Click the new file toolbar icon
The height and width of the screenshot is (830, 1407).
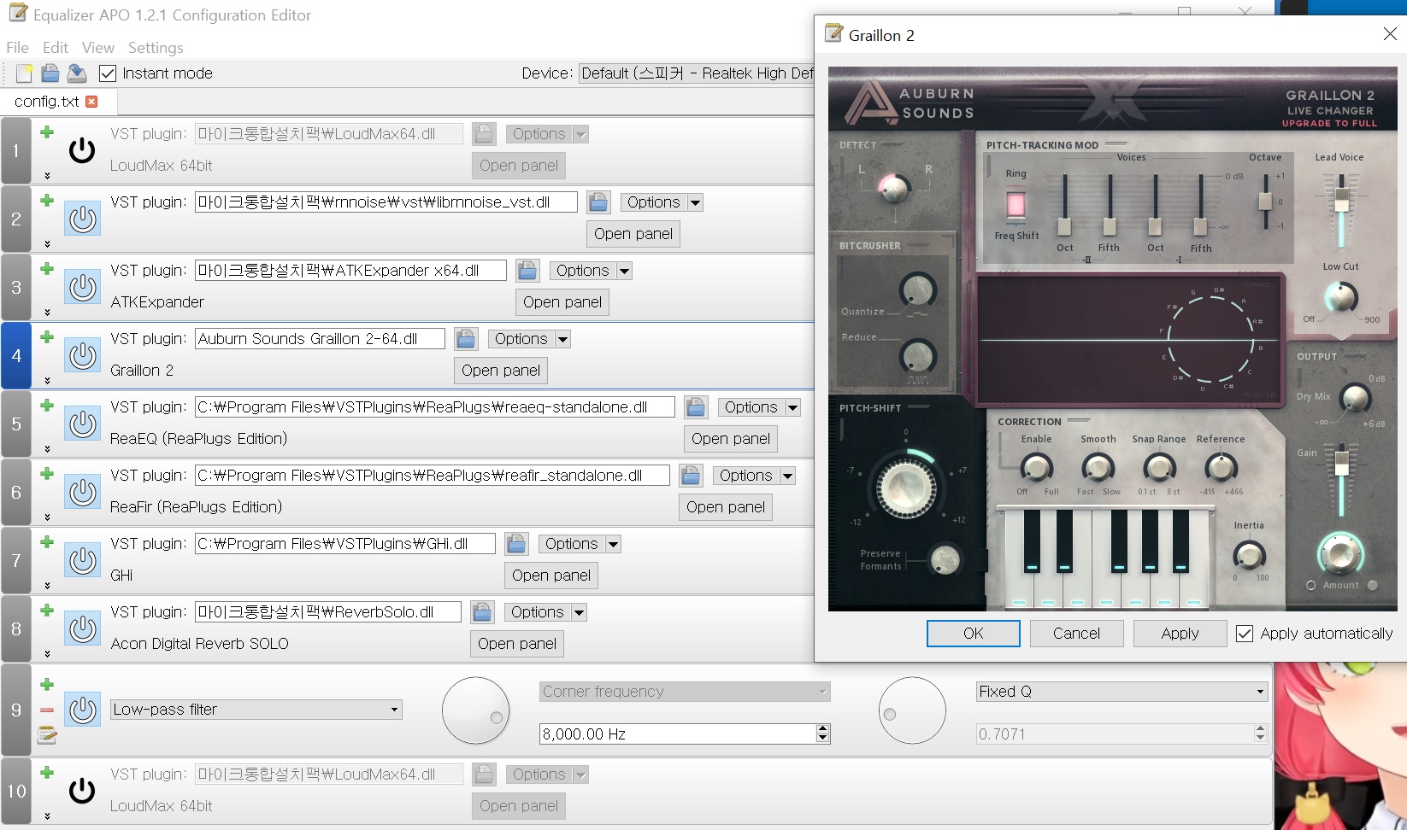click(24, 73)
